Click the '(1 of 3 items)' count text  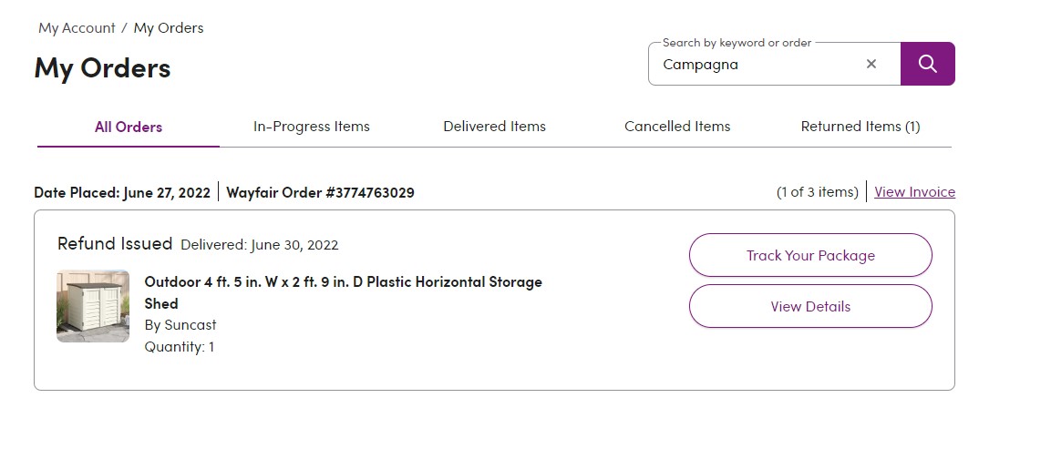tap(817, 191)
